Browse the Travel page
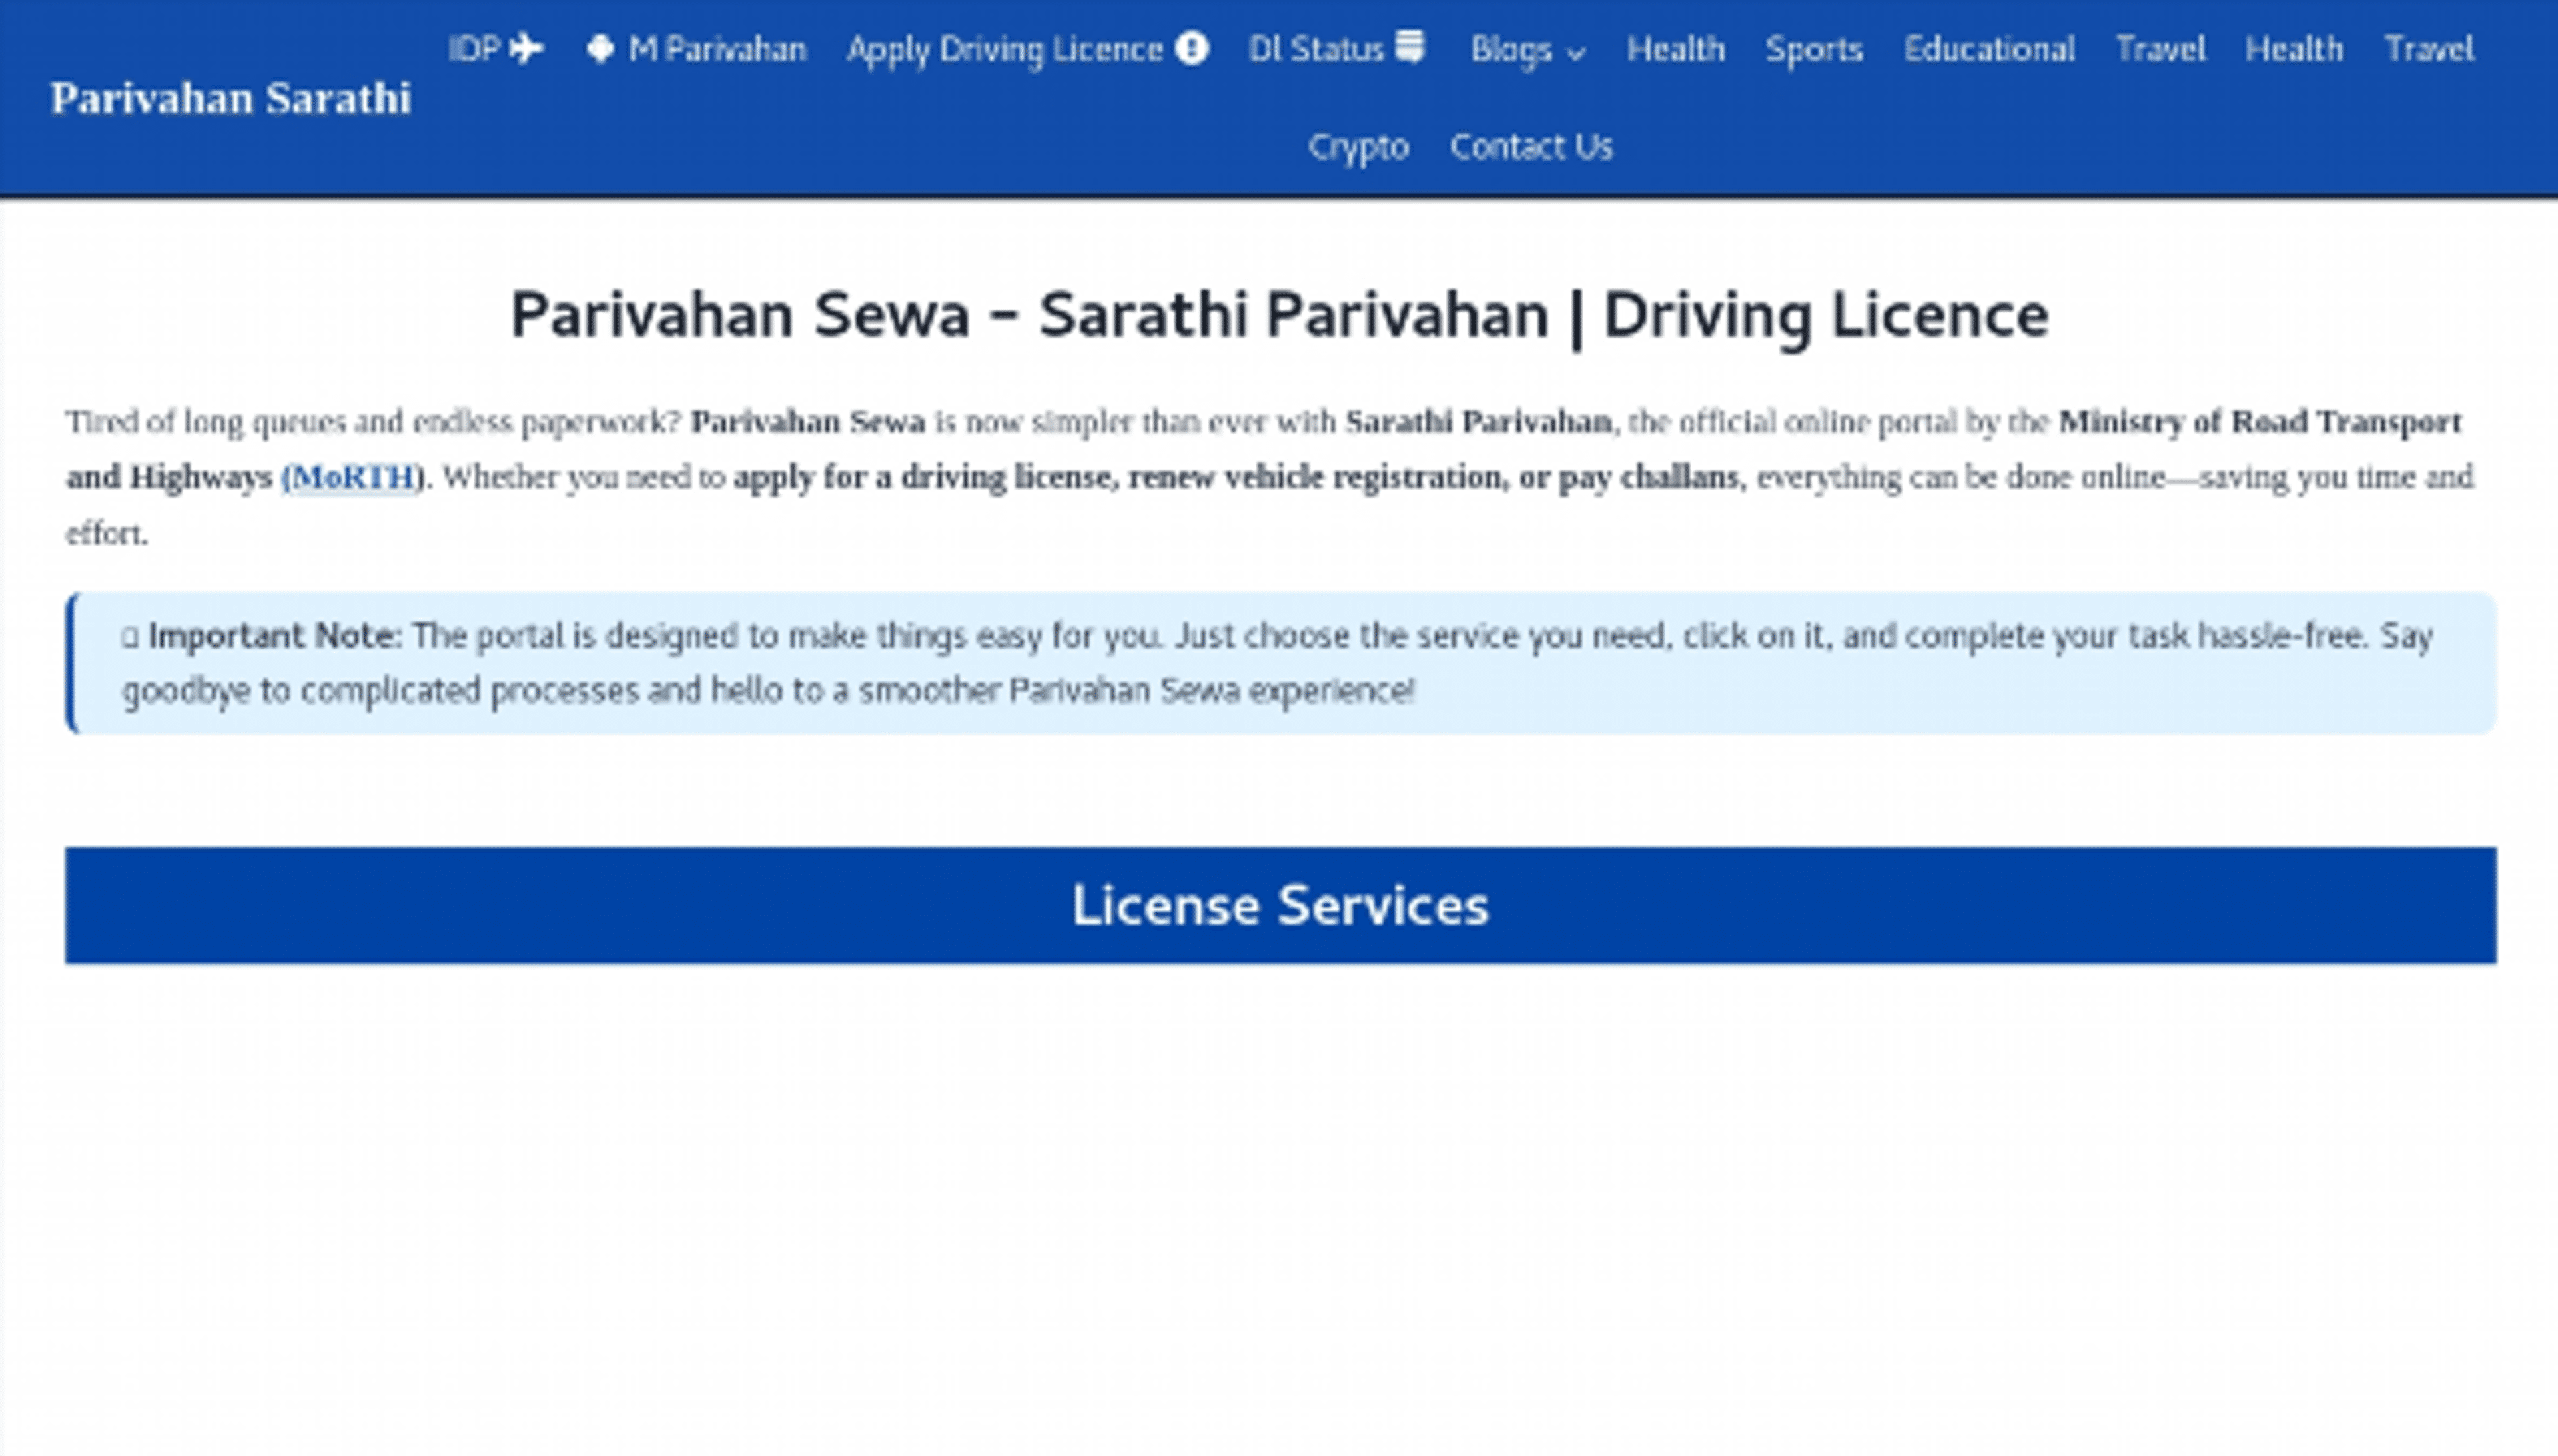2558x1456 pixels. point(2160,48)
